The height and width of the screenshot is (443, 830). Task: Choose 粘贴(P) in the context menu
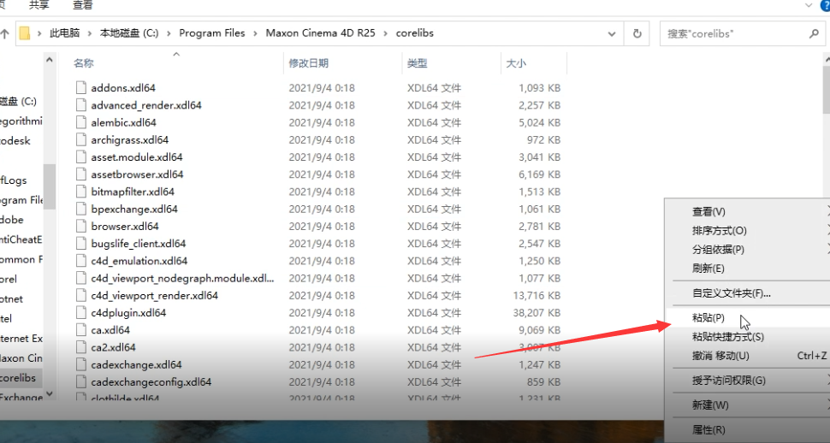click(x=747, y=317)
